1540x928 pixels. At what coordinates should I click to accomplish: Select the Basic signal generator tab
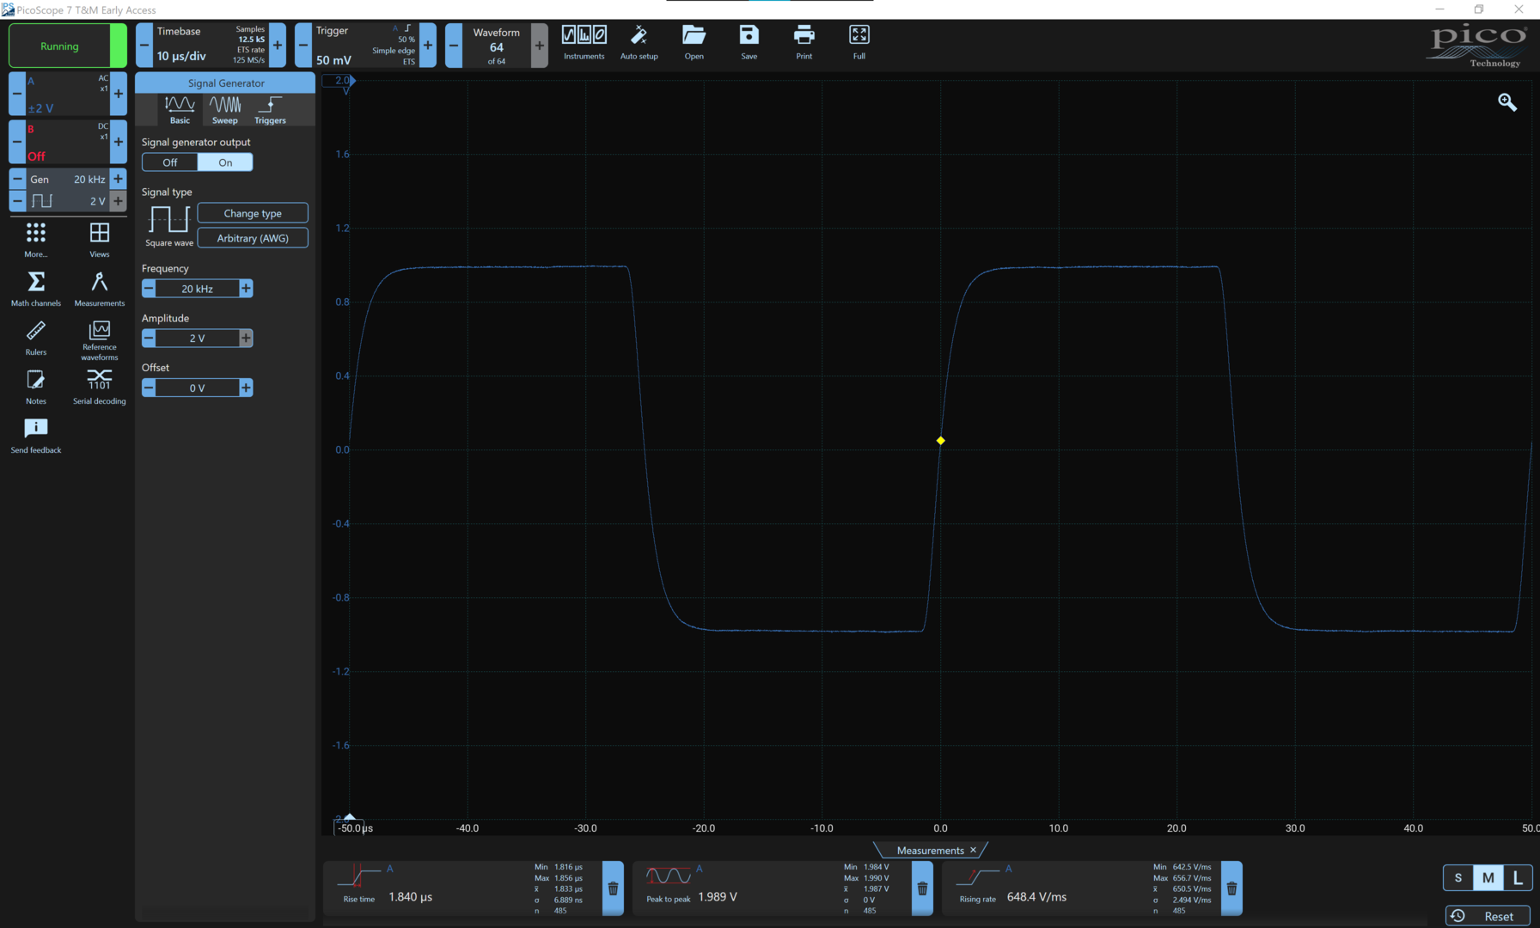(180, 109)
